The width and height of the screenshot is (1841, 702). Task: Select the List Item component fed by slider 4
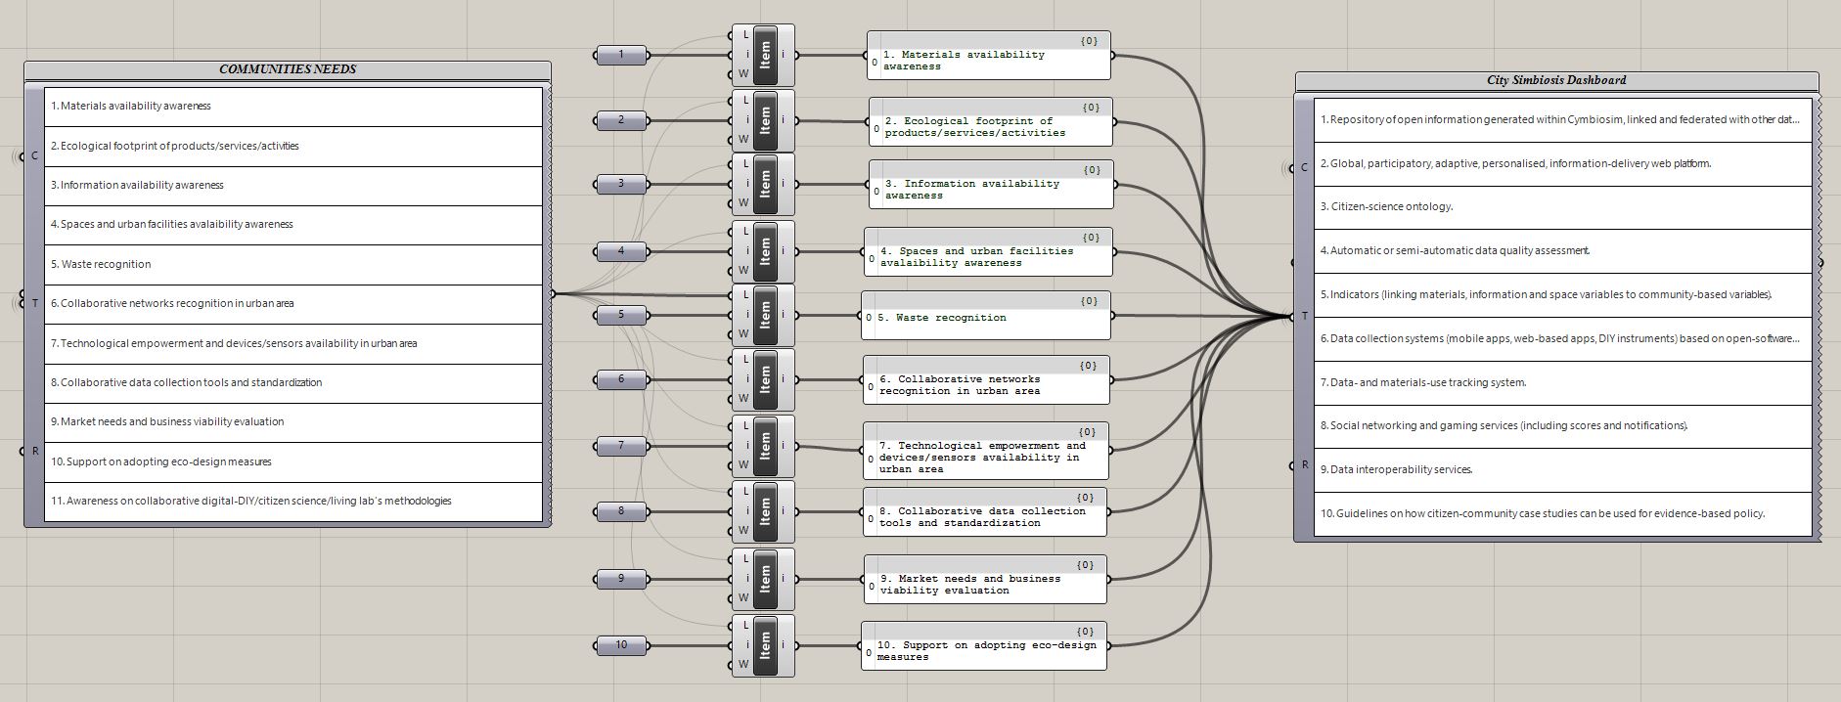point(764,251)
